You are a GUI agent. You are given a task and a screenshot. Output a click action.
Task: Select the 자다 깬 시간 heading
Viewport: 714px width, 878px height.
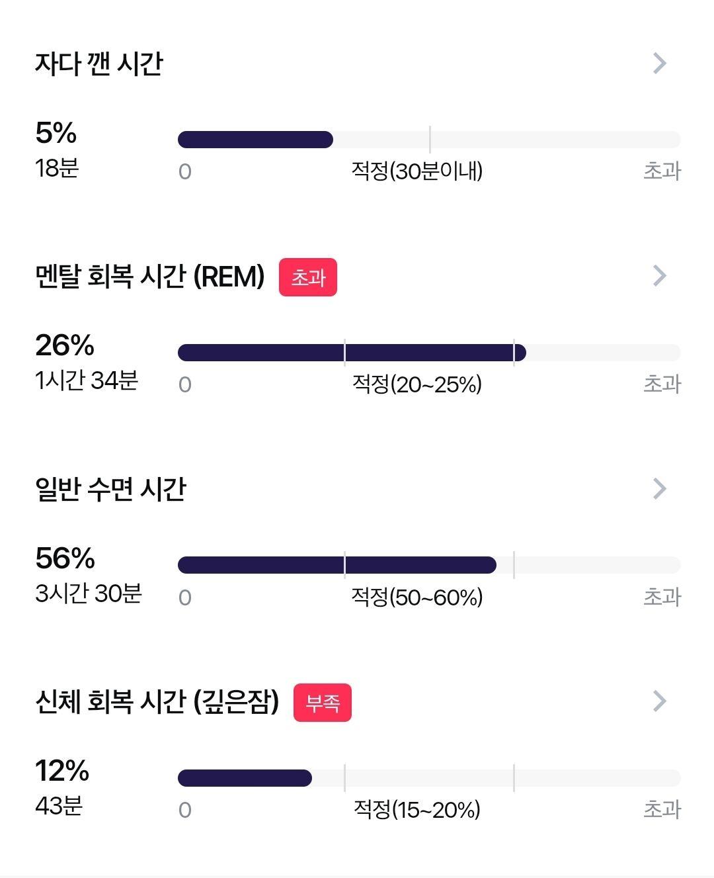(x=99, y=64)
